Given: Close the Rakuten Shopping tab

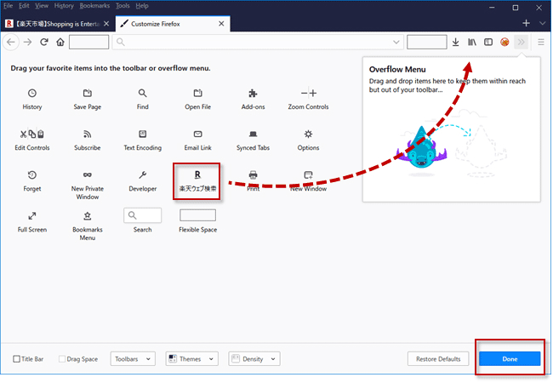Looking at the screenshot, I should tap(106, 24).
